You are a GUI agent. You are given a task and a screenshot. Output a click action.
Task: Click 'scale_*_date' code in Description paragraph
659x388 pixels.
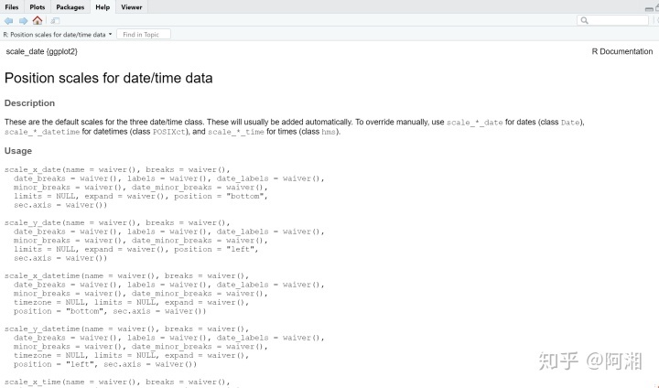[x=474, y=123]
